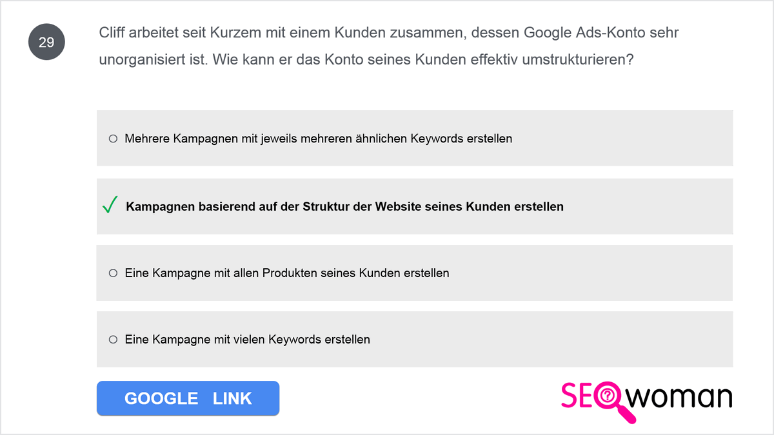Click the green checkmark icon
This screenshot has height=435, width=774.
(x=110, y=206)
